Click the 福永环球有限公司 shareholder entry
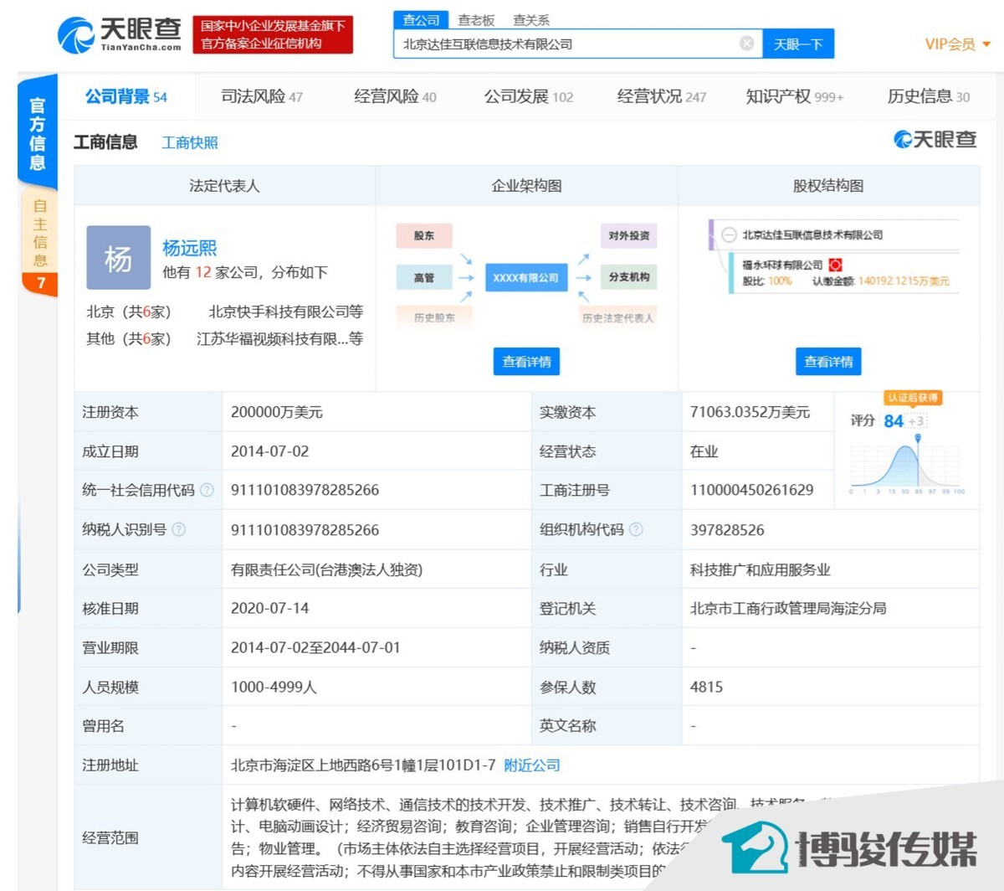1004x891 pixels. (782, 265)
